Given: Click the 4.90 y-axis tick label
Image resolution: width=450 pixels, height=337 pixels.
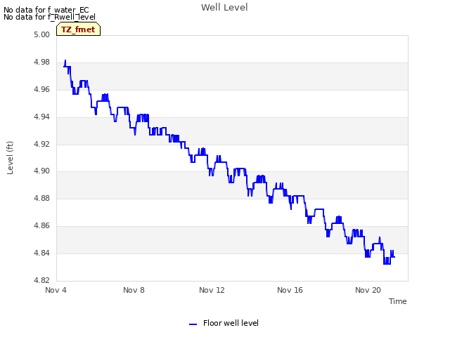Looking at the screenshot, I should (41, 171).
